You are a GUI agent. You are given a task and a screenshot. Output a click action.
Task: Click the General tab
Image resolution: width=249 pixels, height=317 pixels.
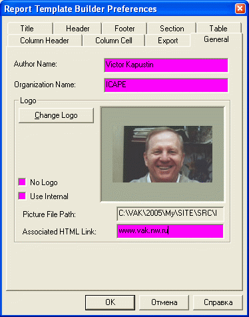coord(216,39)
